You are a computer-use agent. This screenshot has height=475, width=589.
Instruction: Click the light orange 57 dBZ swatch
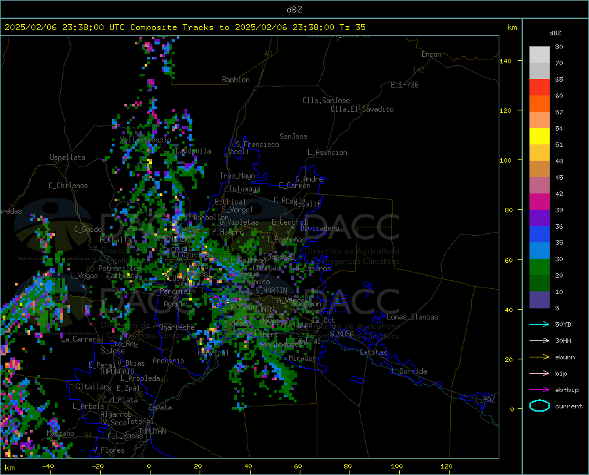539,120
